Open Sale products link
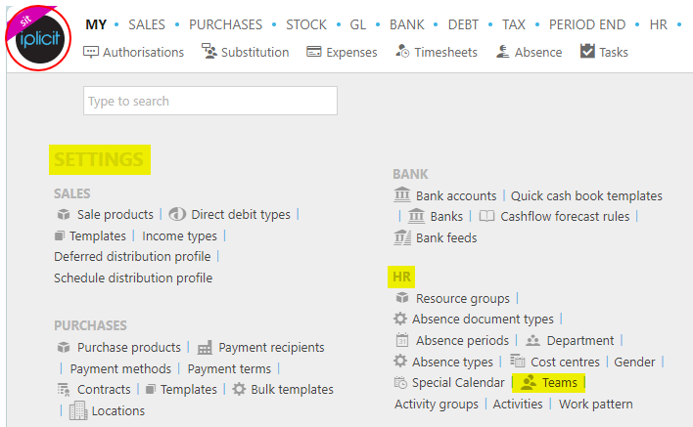The image size is (693, 427). (115, 214)
